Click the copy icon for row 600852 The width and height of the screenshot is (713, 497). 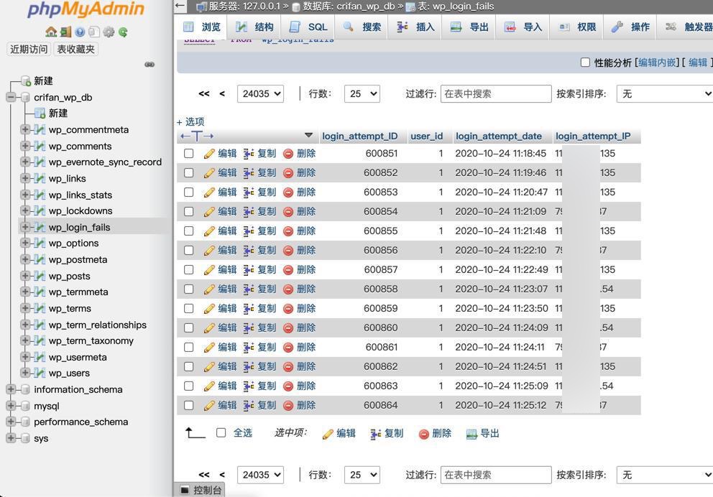coord(248,173)
